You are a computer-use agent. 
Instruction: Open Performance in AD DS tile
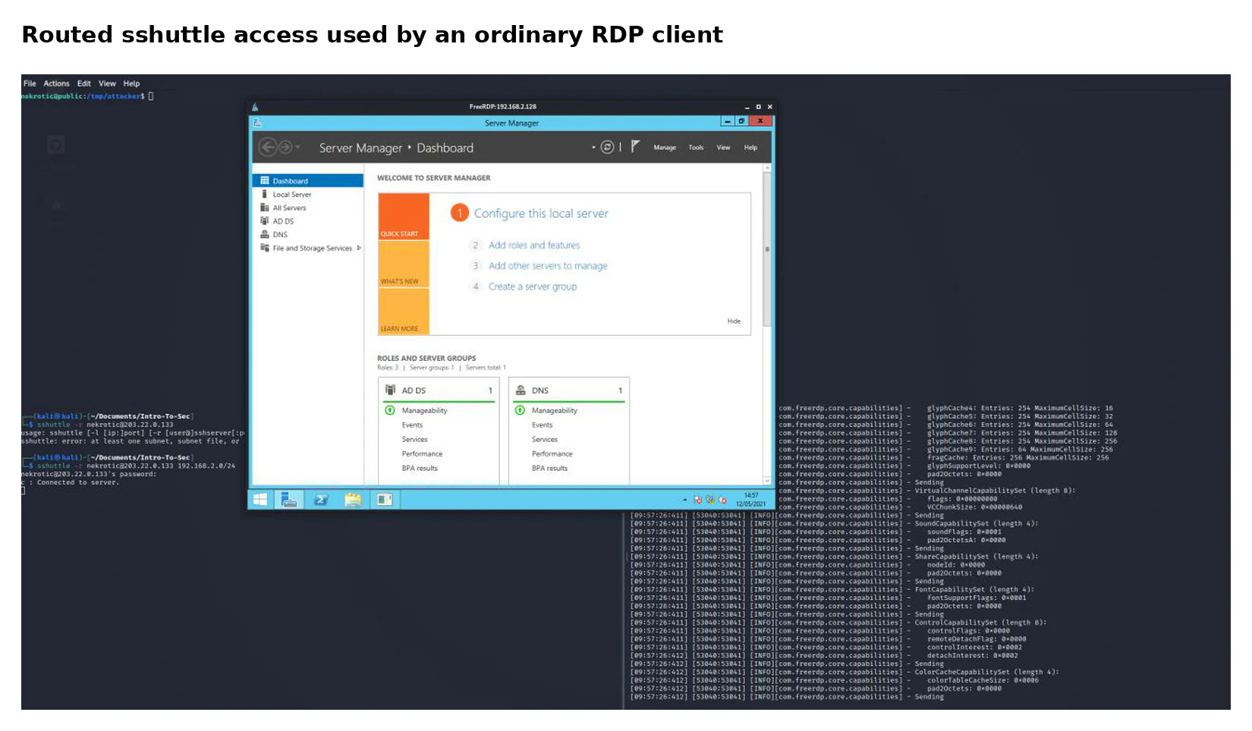point(422,453)
